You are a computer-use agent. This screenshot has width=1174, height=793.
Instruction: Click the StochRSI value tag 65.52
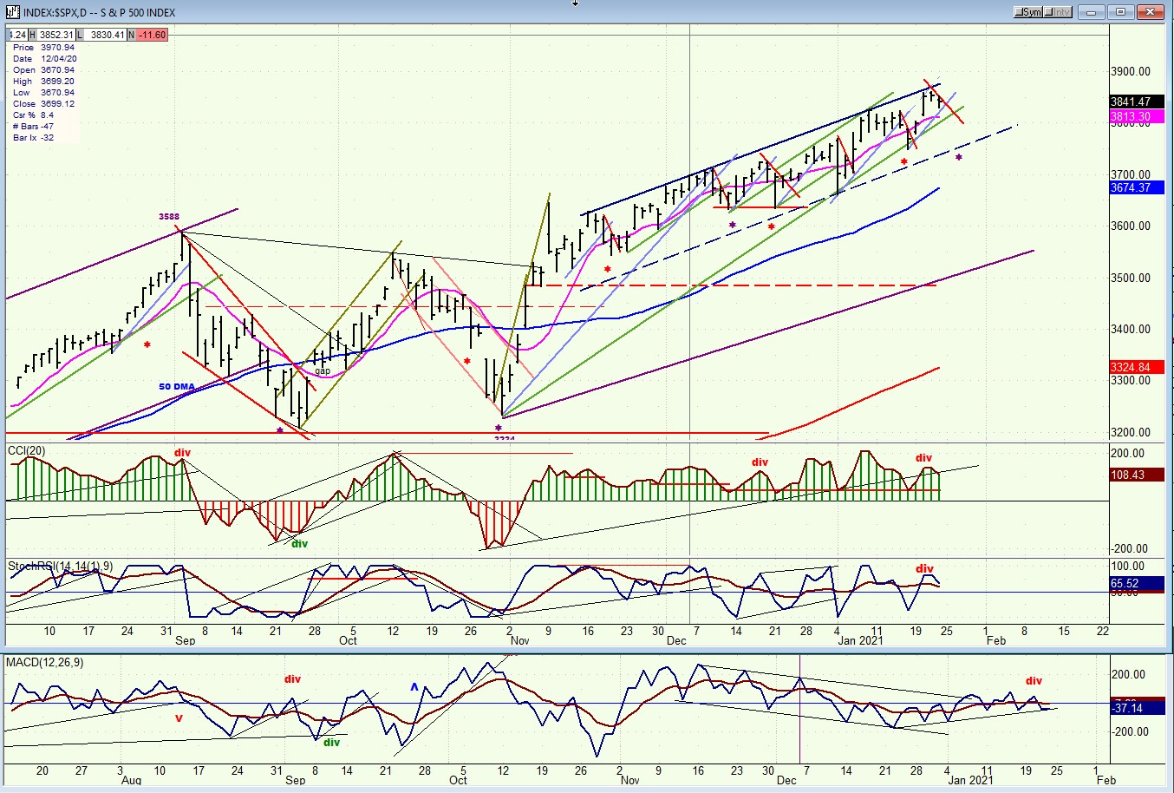(x=1136, y=584)
